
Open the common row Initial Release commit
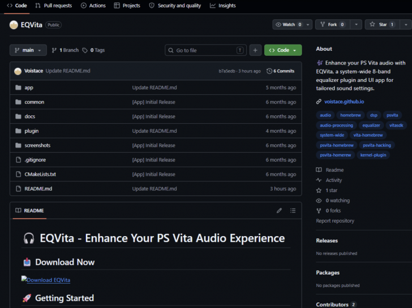pos(154,102)
